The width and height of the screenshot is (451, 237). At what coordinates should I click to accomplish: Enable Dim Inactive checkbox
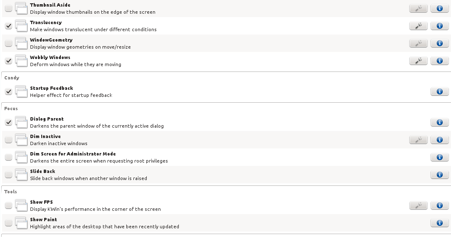8,140
